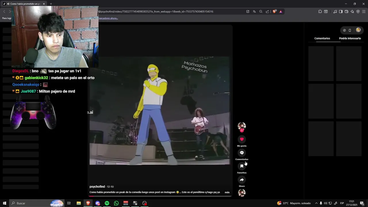Open the browser hamburger menu
368x207 pixels.
click(x=364, y=11)
